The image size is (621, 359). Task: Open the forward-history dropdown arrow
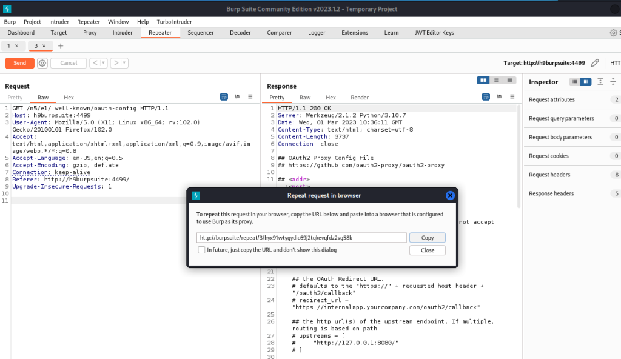click(x=124, y=63)
